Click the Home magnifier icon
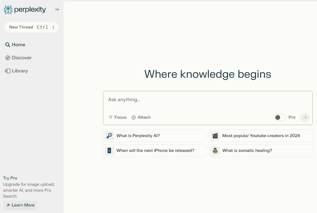Screen dimensions: 317x213 point(7,45)
